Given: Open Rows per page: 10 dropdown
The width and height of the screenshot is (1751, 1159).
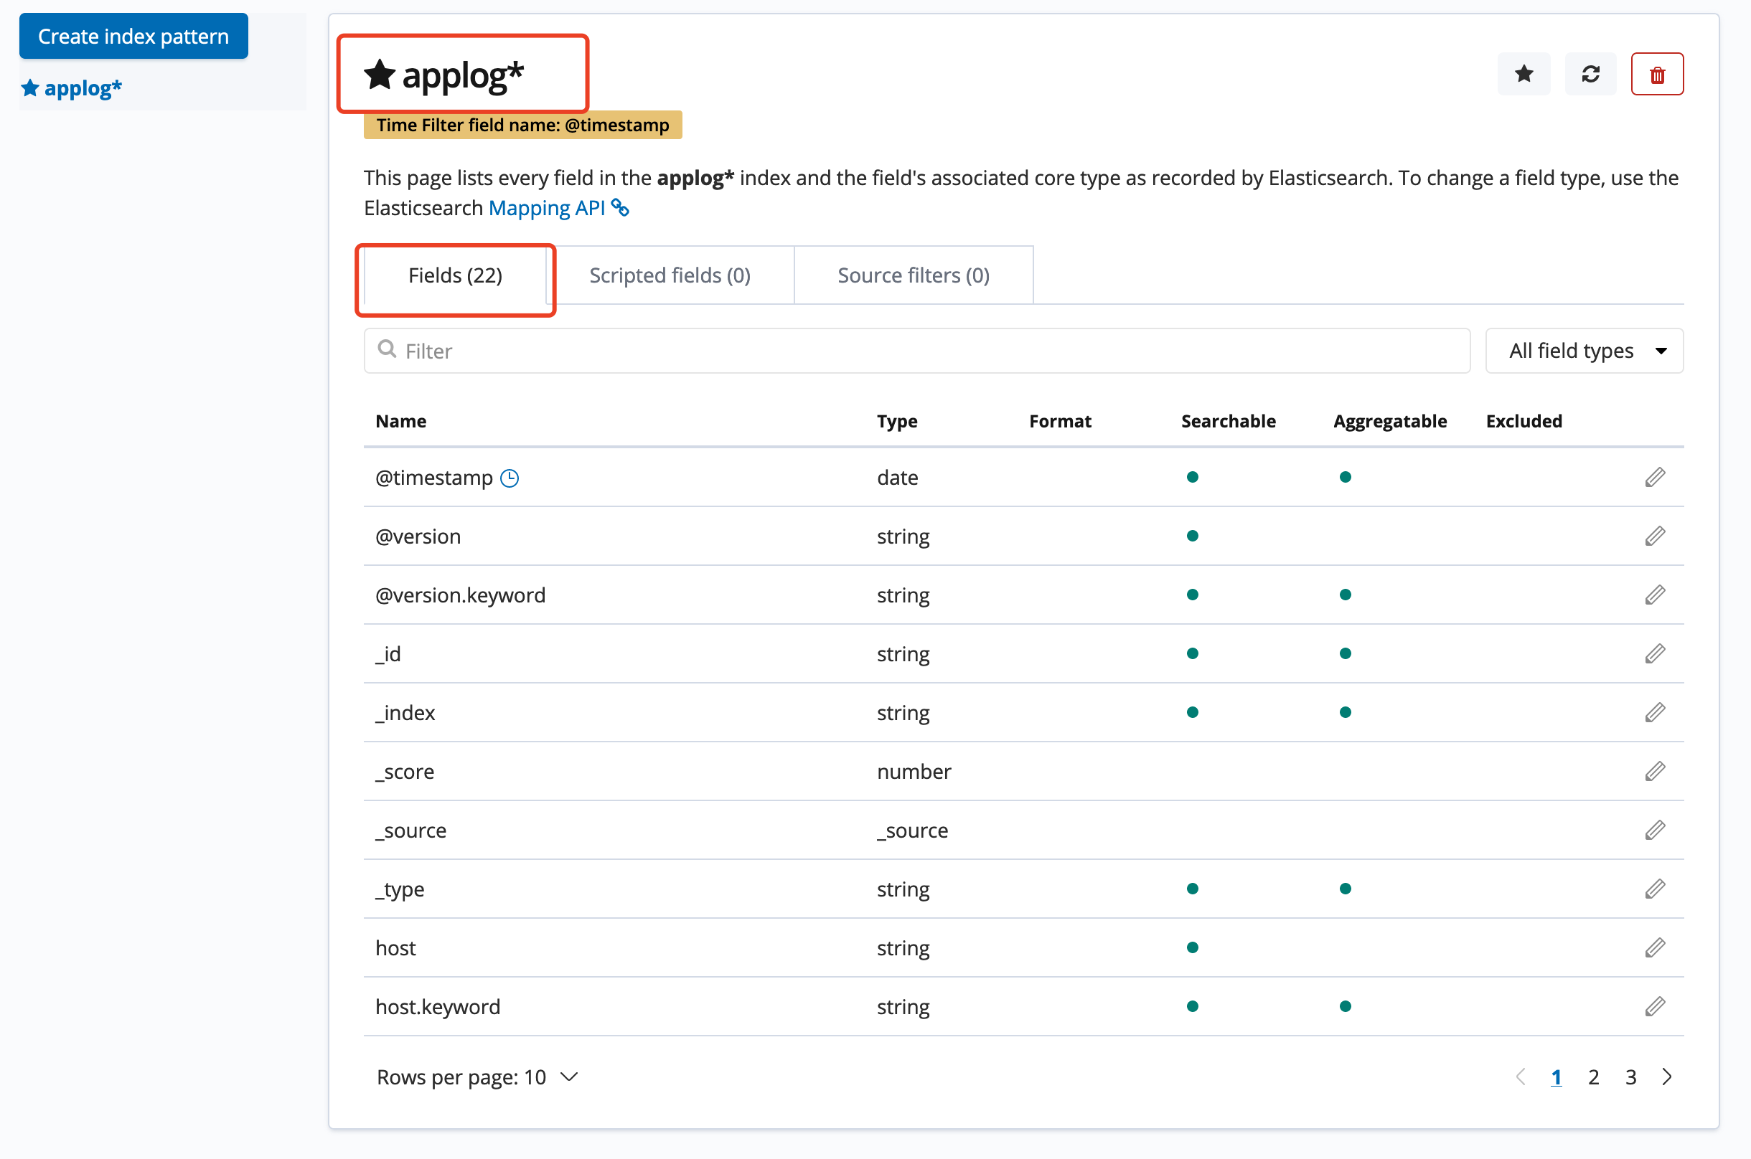Looking at the screenshot, I should pos(477,1077).
